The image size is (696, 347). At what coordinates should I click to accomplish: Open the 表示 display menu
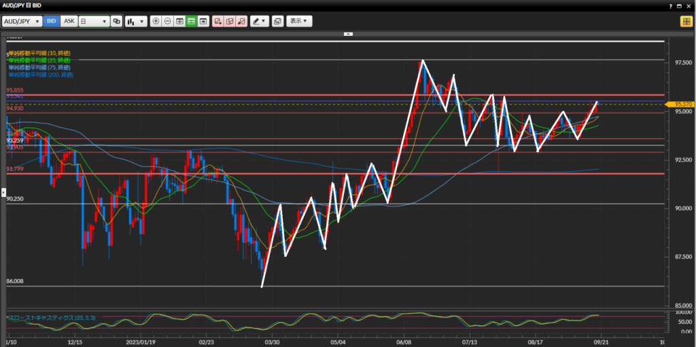tap(299, 21)
